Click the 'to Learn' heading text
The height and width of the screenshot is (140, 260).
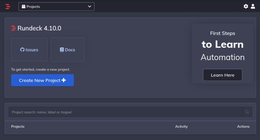point(223,44)
